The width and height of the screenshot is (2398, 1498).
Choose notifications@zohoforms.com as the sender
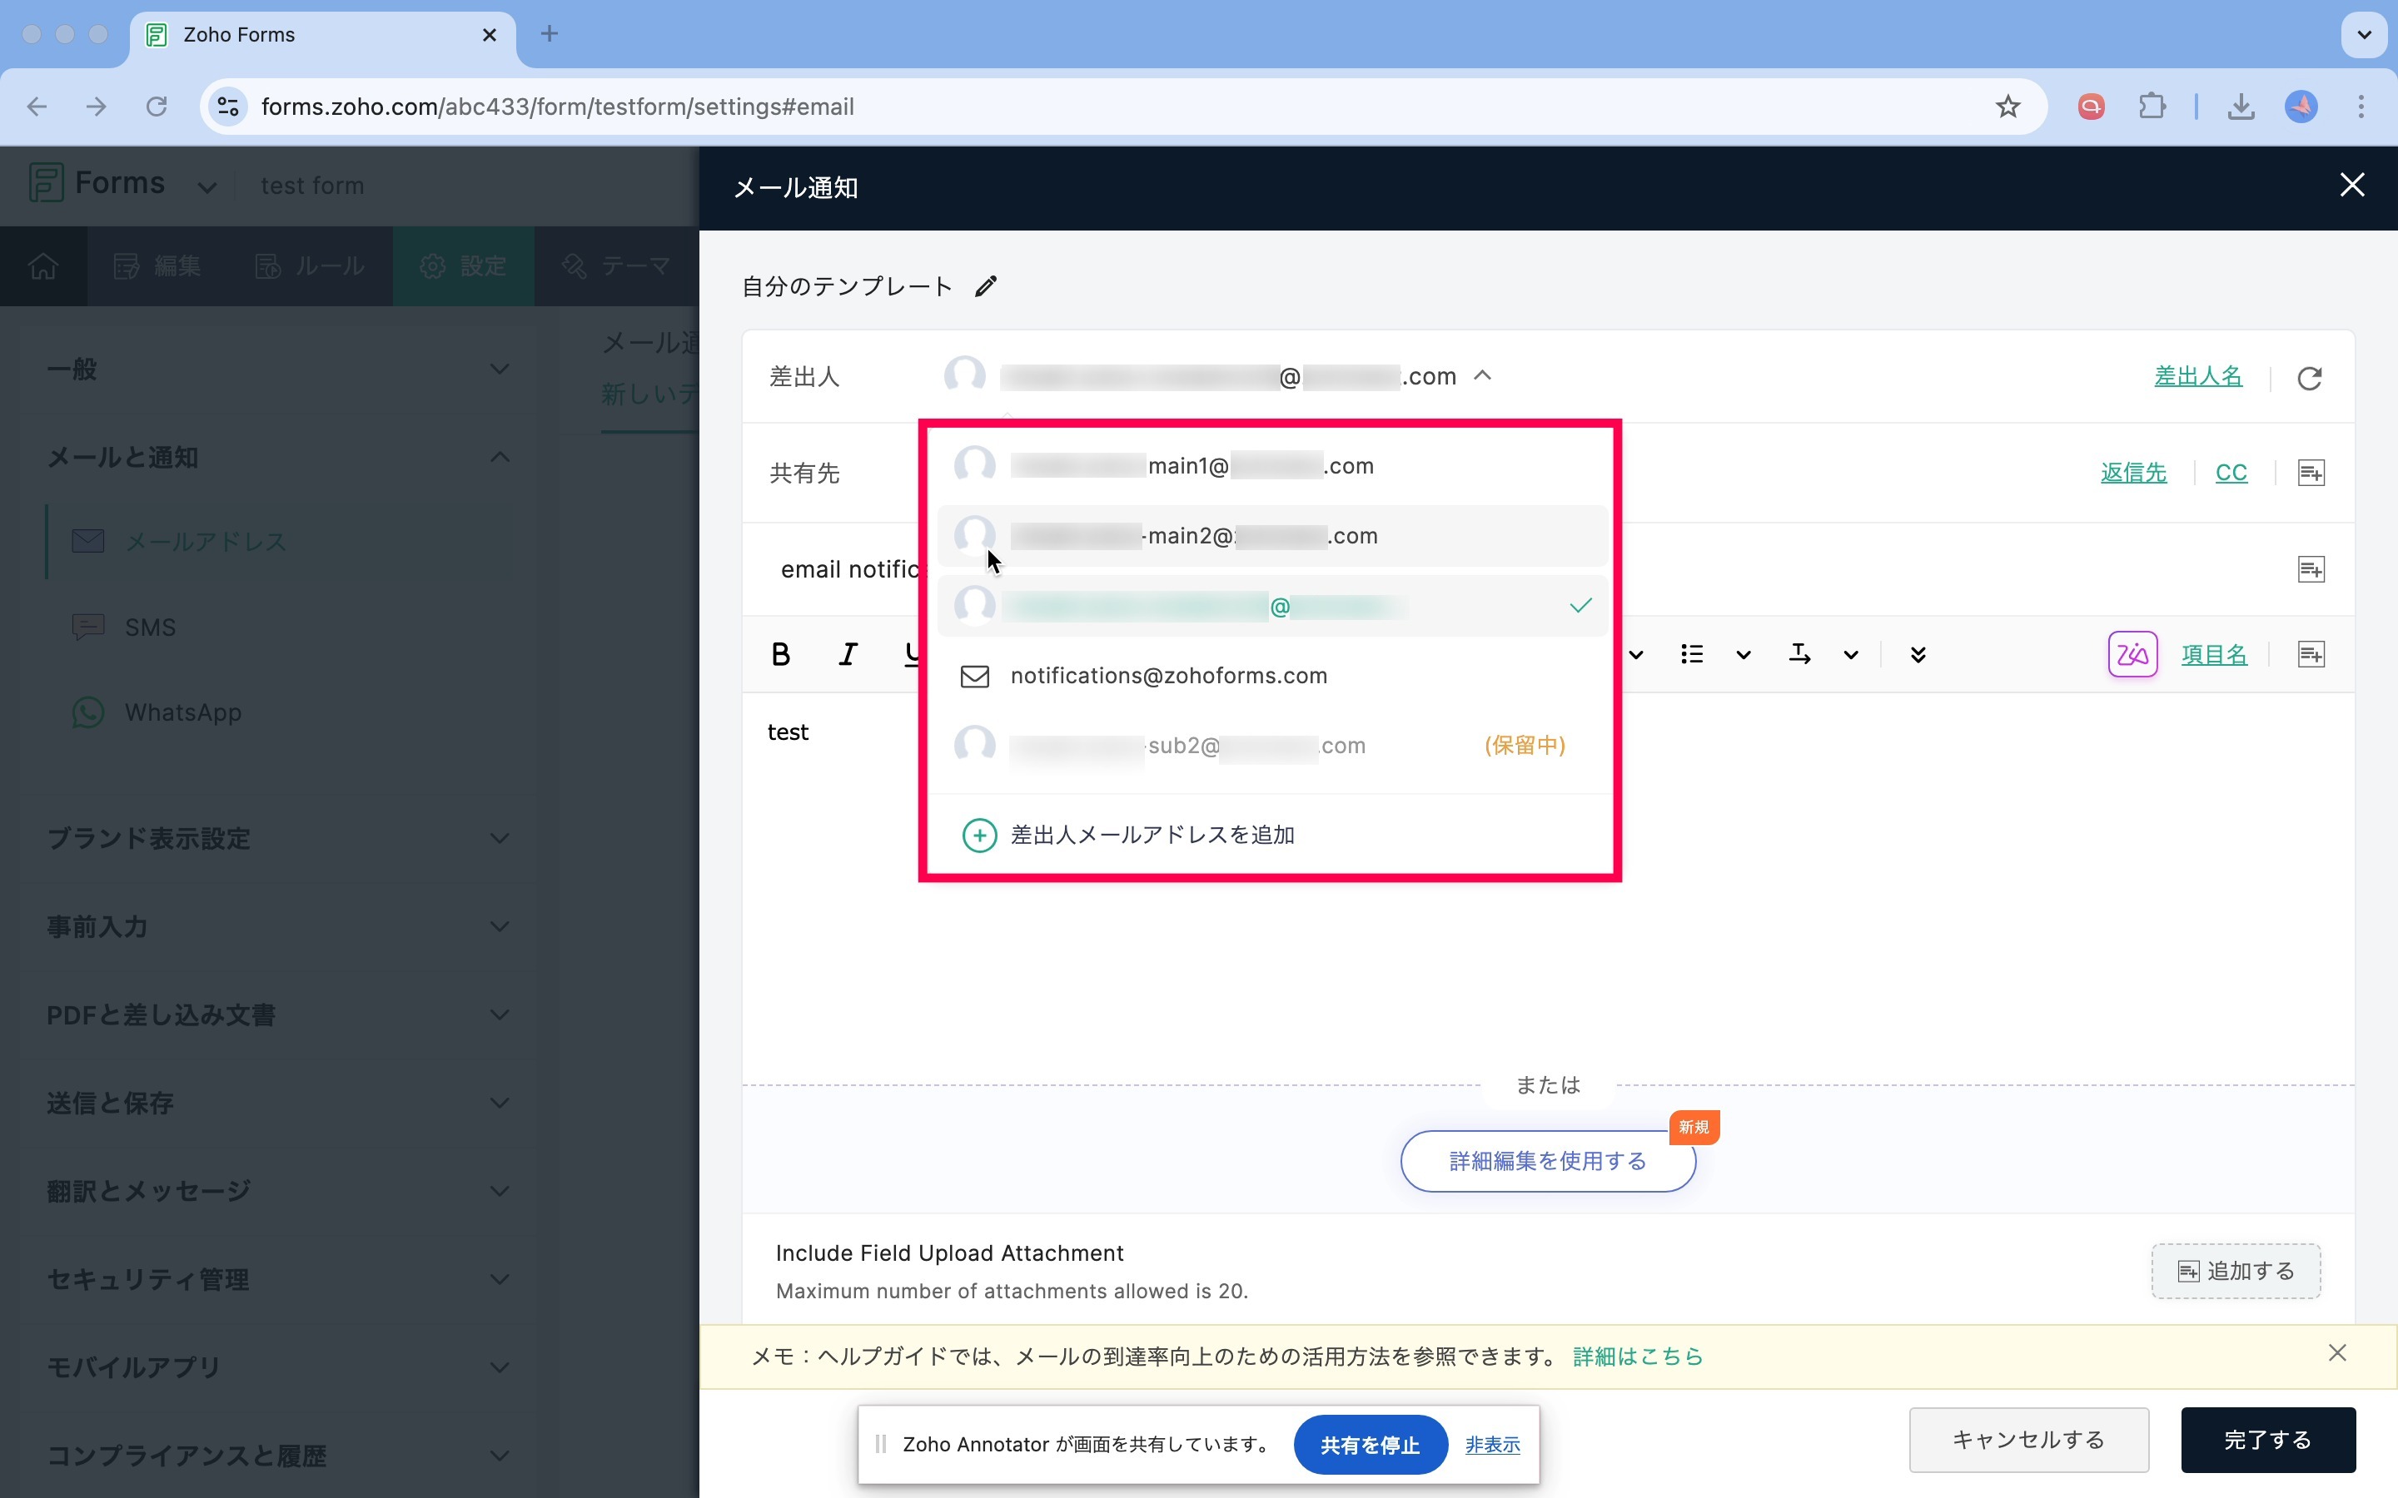coord(1169,676)
